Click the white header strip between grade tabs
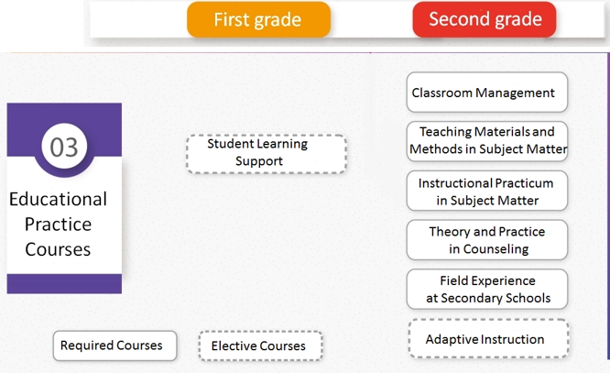The image size is (610, 373). [371, 20]
